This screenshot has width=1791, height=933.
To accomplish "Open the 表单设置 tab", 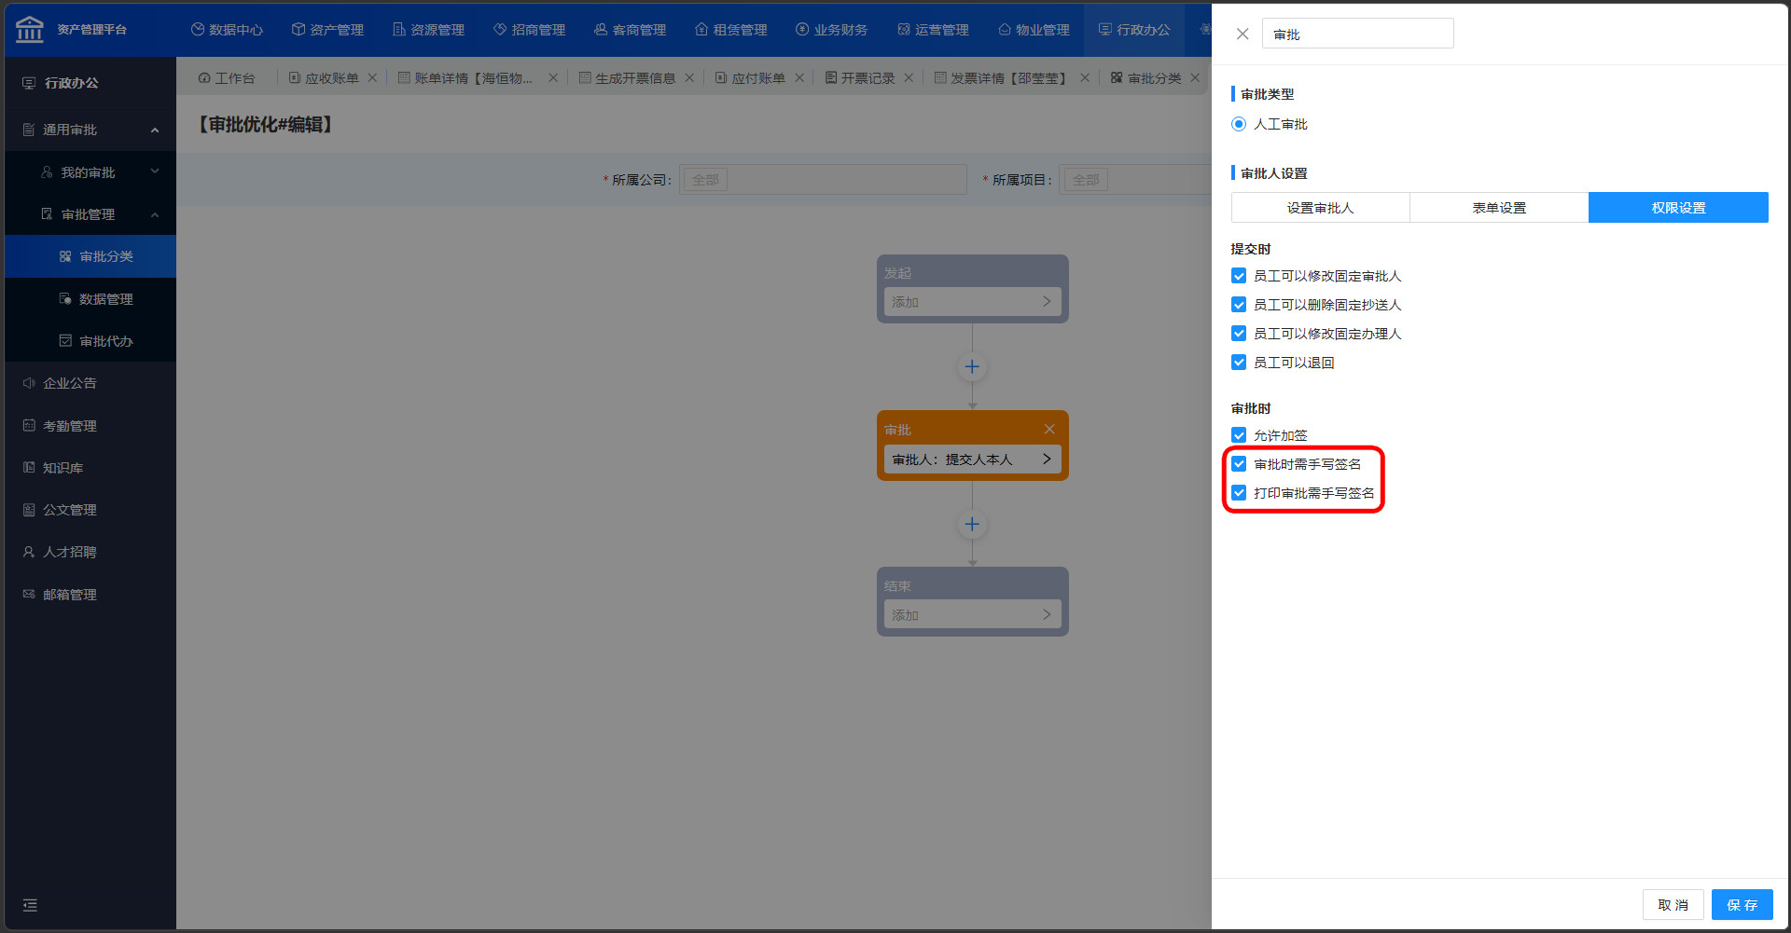I will coord(1499,208).
